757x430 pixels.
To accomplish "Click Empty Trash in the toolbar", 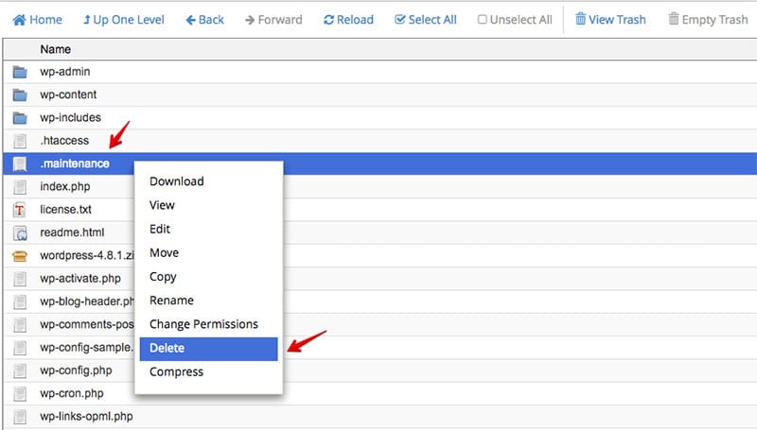I will tap(708, 20).
